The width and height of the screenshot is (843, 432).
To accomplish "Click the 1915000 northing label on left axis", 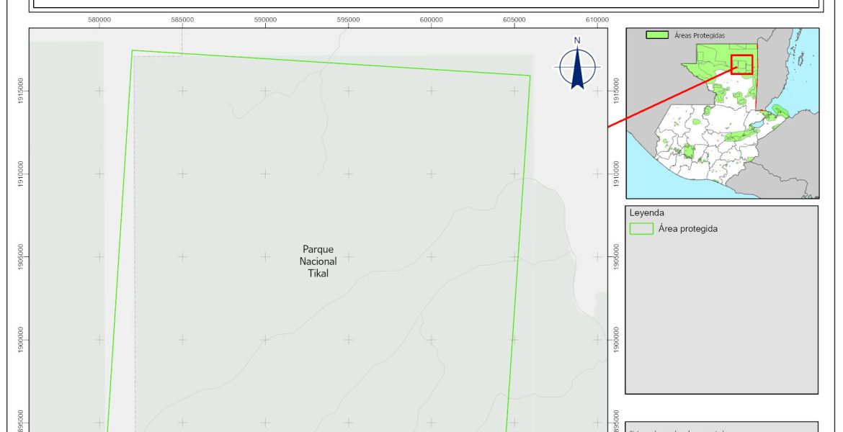I will 19,91.
